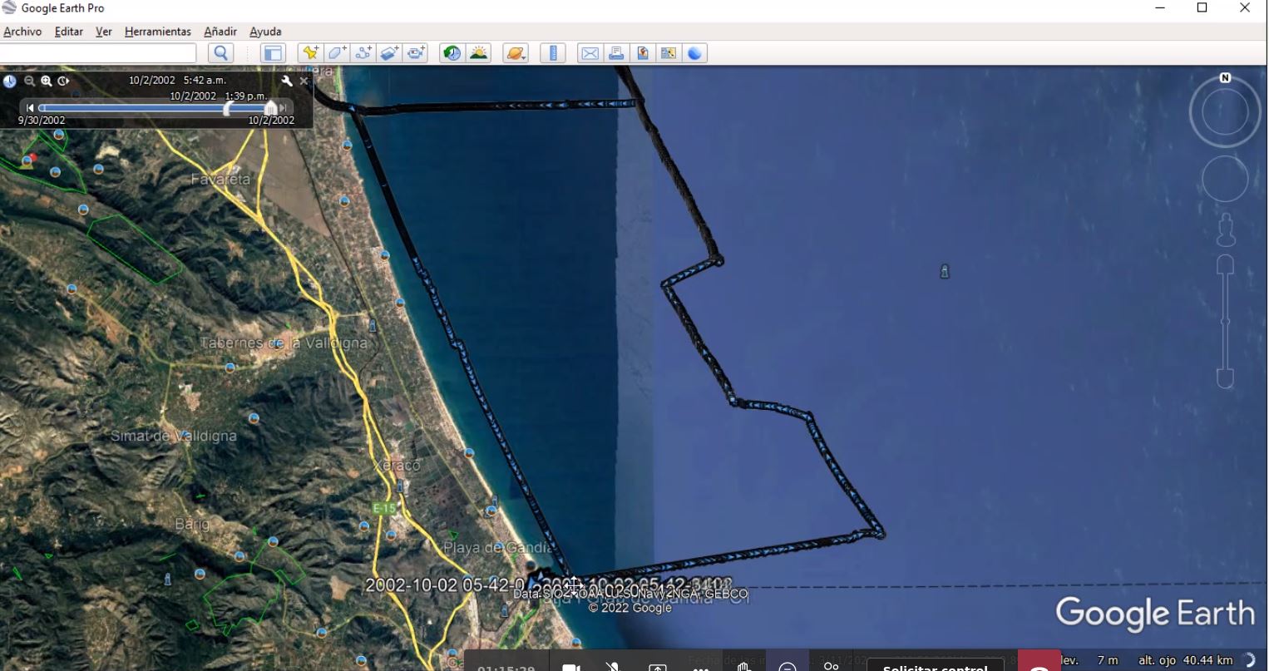
Task: Click the Solicitar control button
Action: tap(935, 666)
